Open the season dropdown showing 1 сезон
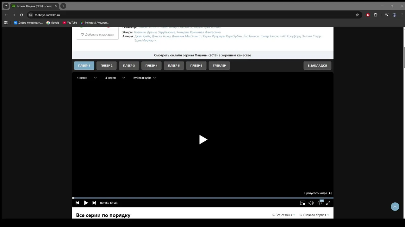Viewport: 405px width, 227px height. point(87,78)
